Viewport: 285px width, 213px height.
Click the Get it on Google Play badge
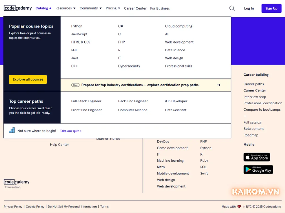[258, 169]
